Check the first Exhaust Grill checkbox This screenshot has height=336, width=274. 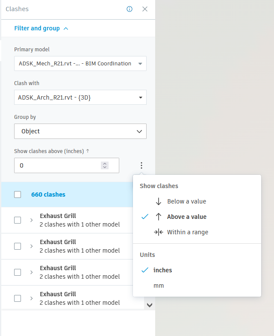point(18,220)
